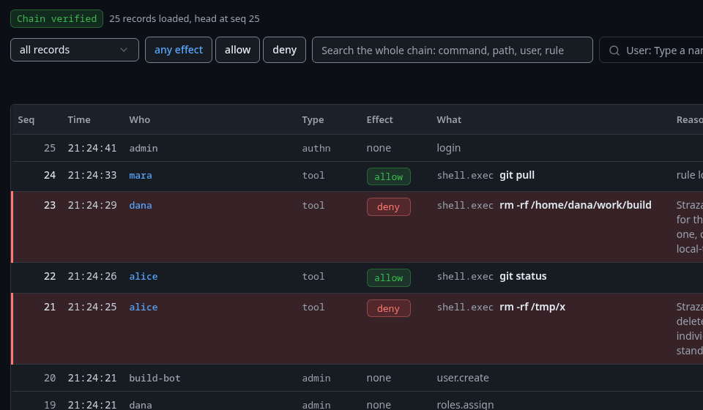Select the roles.assign entry in seq 19

[x=465, y=405]
